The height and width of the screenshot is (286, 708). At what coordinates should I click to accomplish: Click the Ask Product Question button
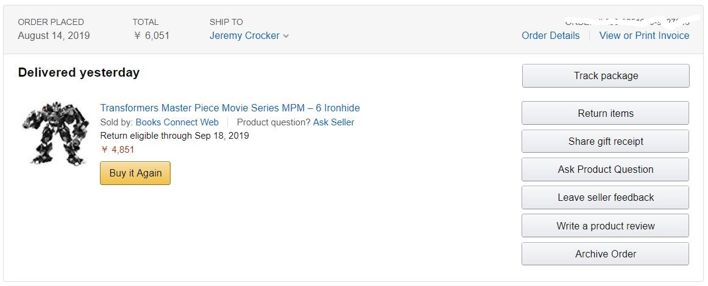pyautogui.click(x=605, y=169)
